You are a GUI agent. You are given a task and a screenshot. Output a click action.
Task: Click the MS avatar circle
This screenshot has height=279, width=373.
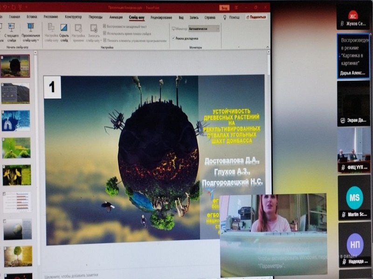click(x=354, y=198)
